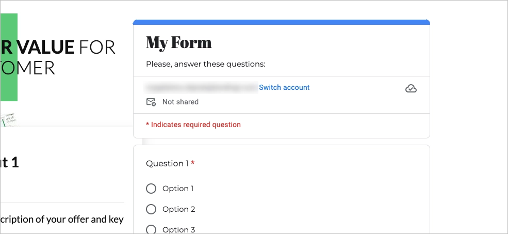508x234 pixels.
Task: Select the Option 1 radio button
Action: [x=151, y=189]
